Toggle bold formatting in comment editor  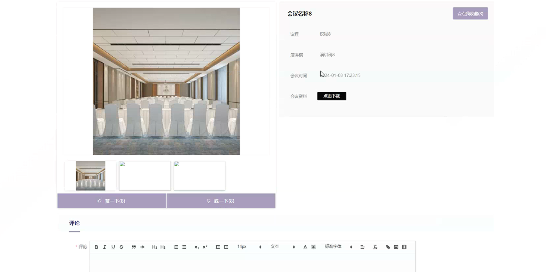(96, 247)
